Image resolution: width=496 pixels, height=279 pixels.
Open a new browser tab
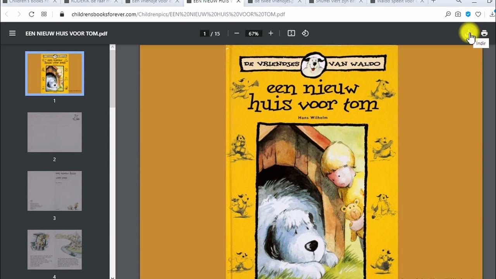tap(434, 2)
